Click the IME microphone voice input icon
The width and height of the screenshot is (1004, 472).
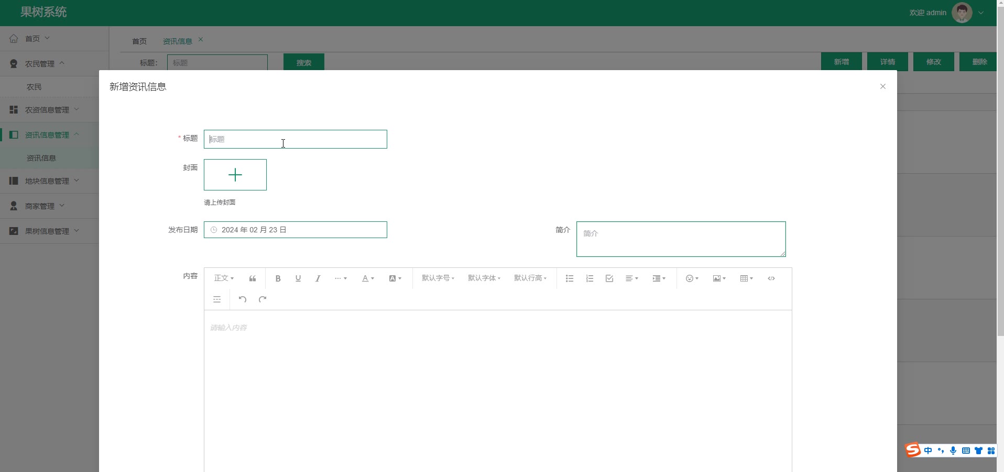(953, 451)
